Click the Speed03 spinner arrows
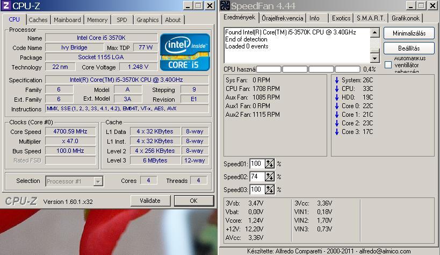Viewport: 440px width, 255px height. pyautogui.click(x=270, y=189)
